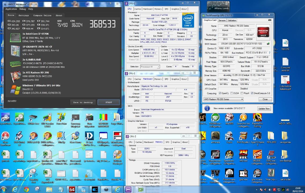
Task: Open the Application menu in HWBOT Aquamark
Action: tap(11, 9)
